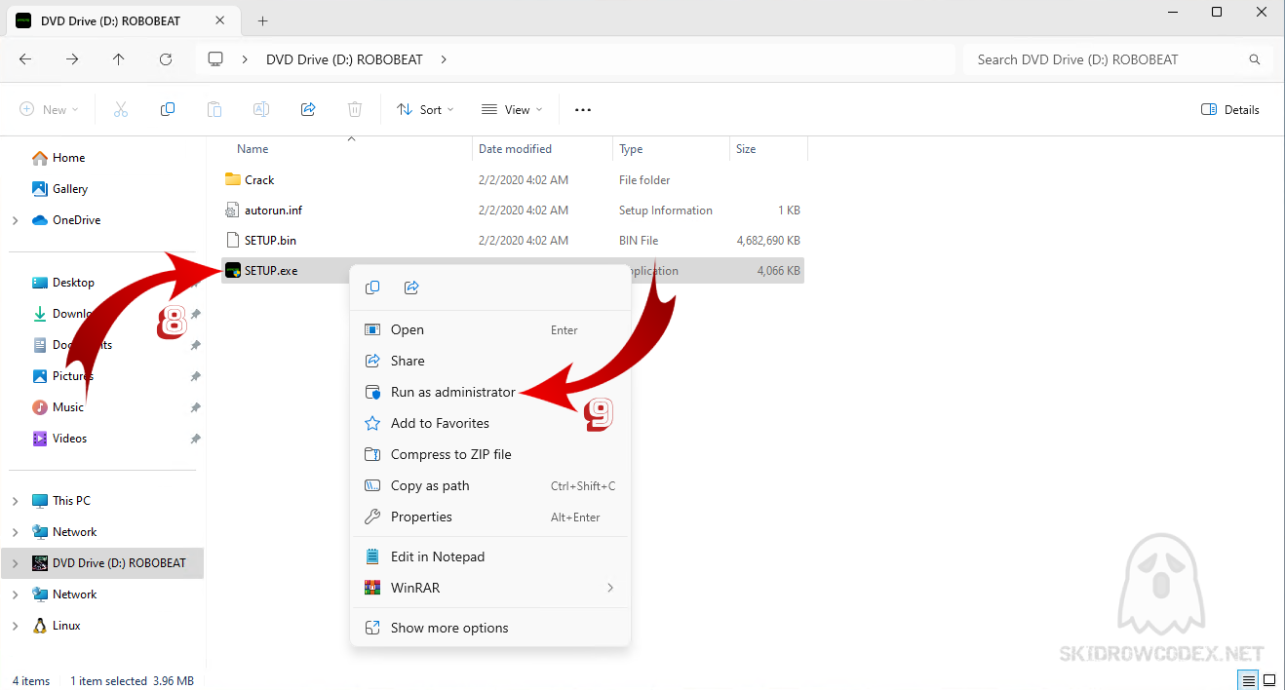The width and height of the screenshot is (1285, 690).
Task: Click the Copy icon in context menu
Action: click(x=372, y=287)
